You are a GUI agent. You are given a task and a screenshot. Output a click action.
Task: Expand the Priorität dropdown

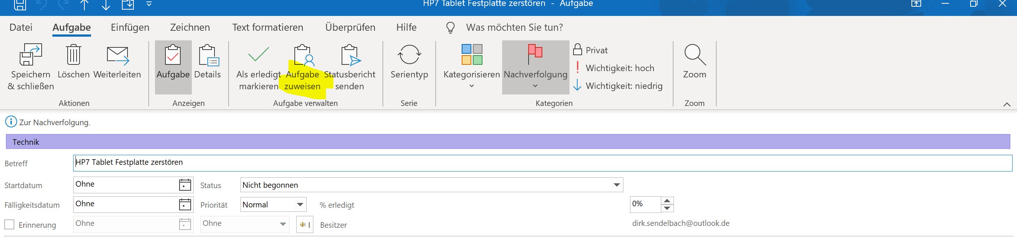coord(300,204)
